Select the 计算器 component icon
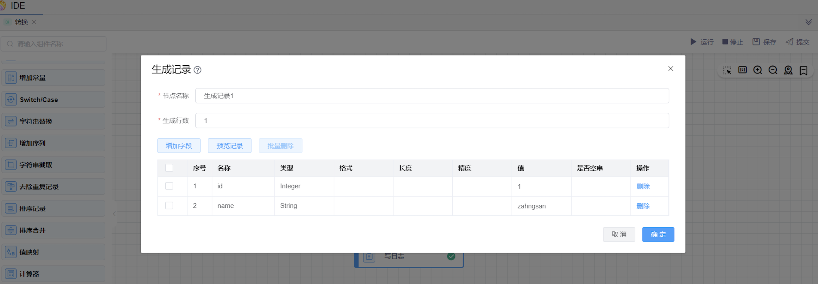Viewport: 818px width, 284px height. (11, 274)
